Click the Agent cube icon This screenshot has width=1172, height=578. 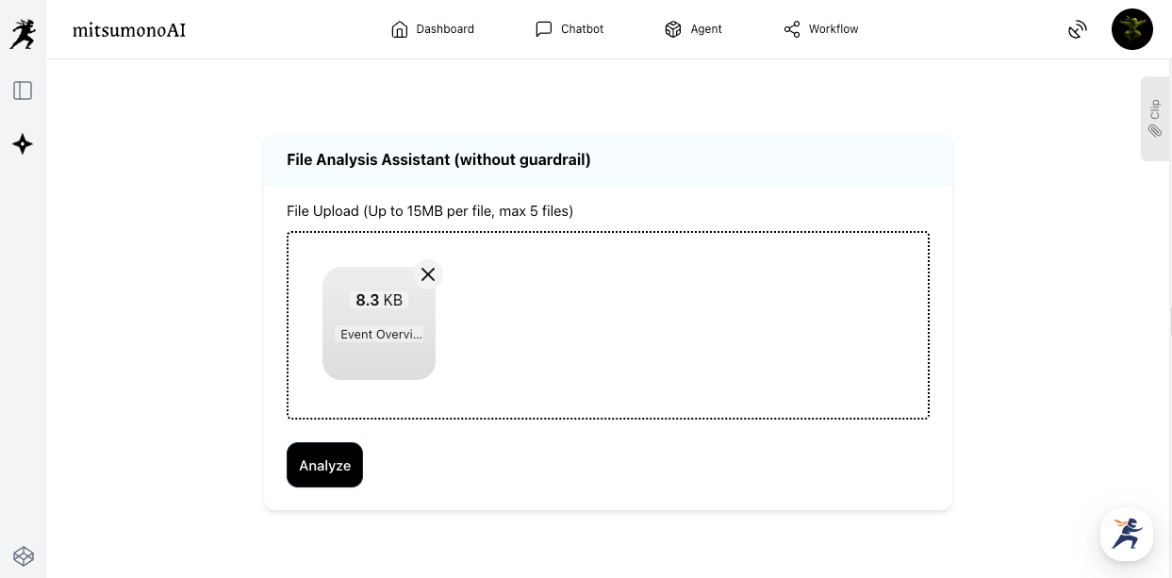pyautogui.click(x=672, y=29)
